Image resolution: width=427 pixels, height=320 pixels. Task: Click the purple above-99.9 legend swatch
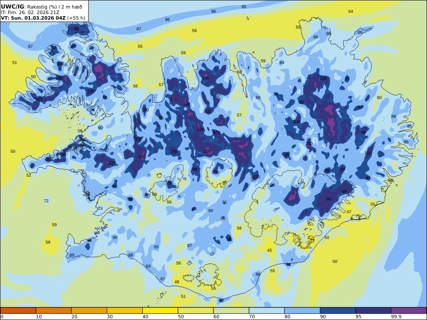[x=409, y=311]
